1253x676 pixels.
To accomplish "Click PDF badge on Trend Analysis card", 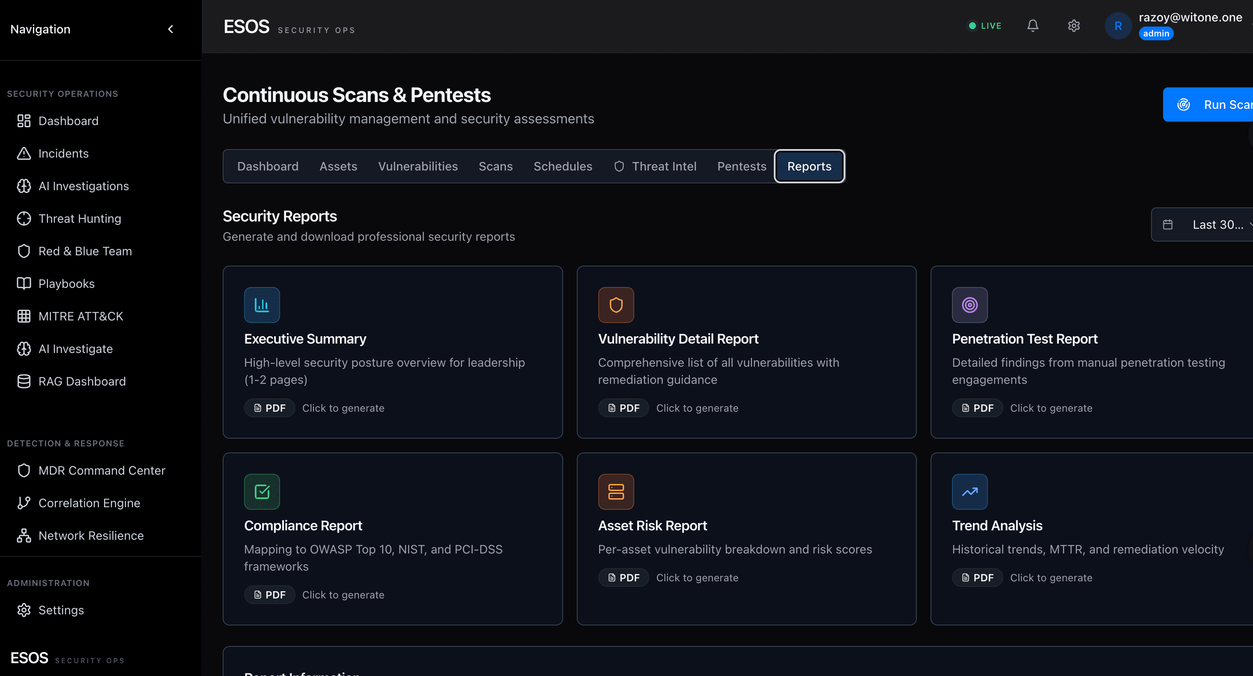I will 977,578.
